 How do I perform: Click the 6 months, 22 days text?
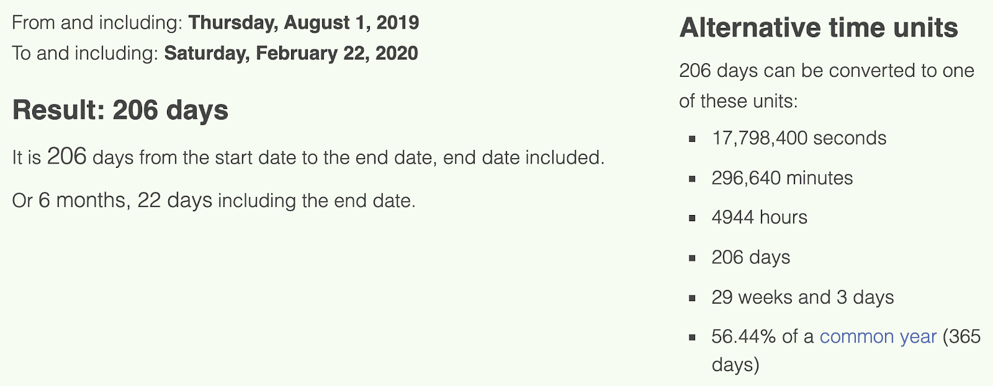click(125, 200)
